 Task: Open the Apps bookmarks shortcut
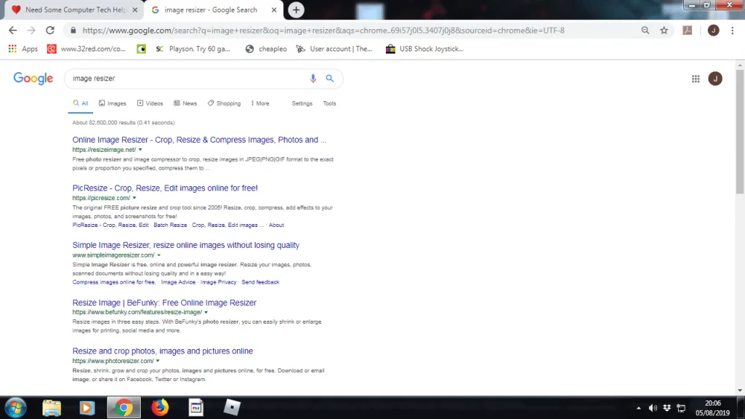pos(23,49)
